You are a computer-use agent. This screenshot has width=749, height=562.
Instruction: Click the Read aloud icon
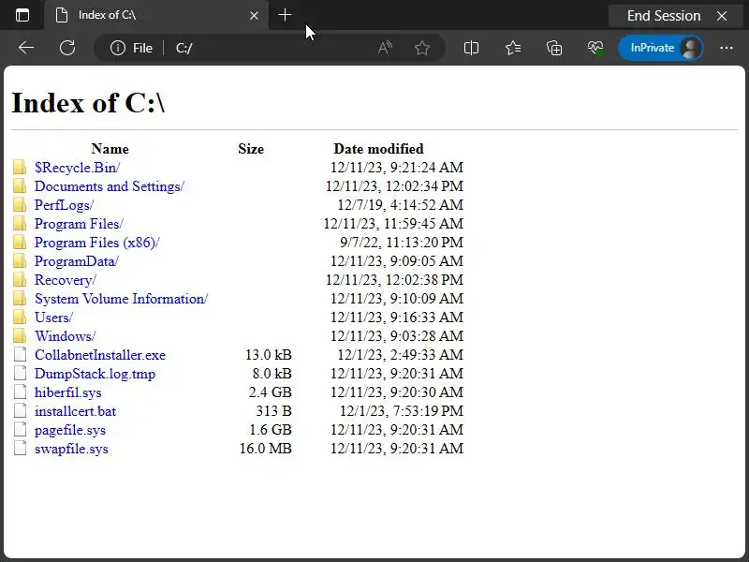[385, 48]
